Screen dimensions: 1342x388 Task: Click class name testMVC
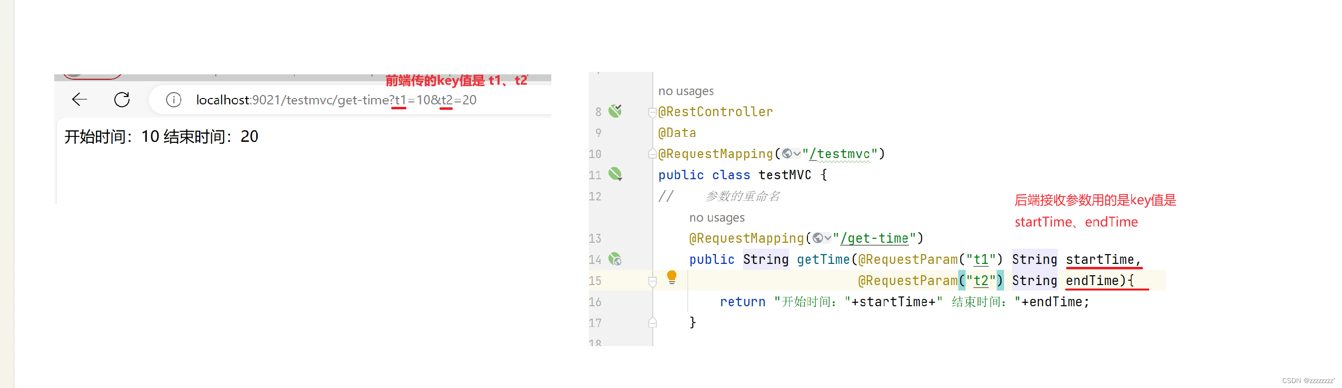[x=785, y=175]
